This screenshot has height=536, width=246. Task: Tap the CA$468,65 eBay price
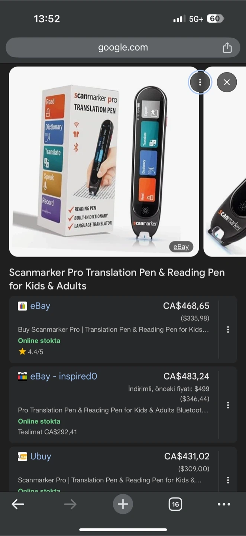pos(186,306)
